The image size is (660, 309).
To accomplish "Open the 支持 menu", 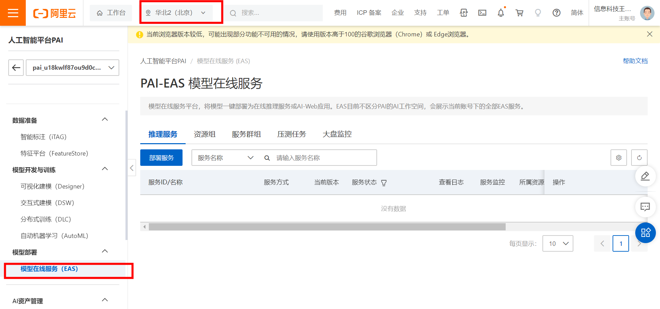I will point(420,13).
